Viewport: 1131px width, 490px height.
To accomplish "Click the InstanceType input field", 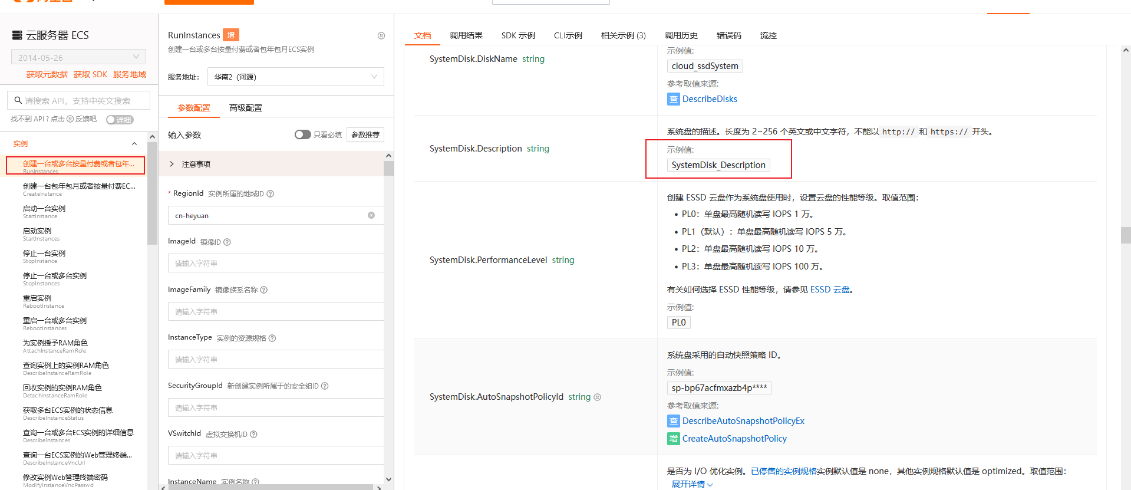I will click(276, 359).
